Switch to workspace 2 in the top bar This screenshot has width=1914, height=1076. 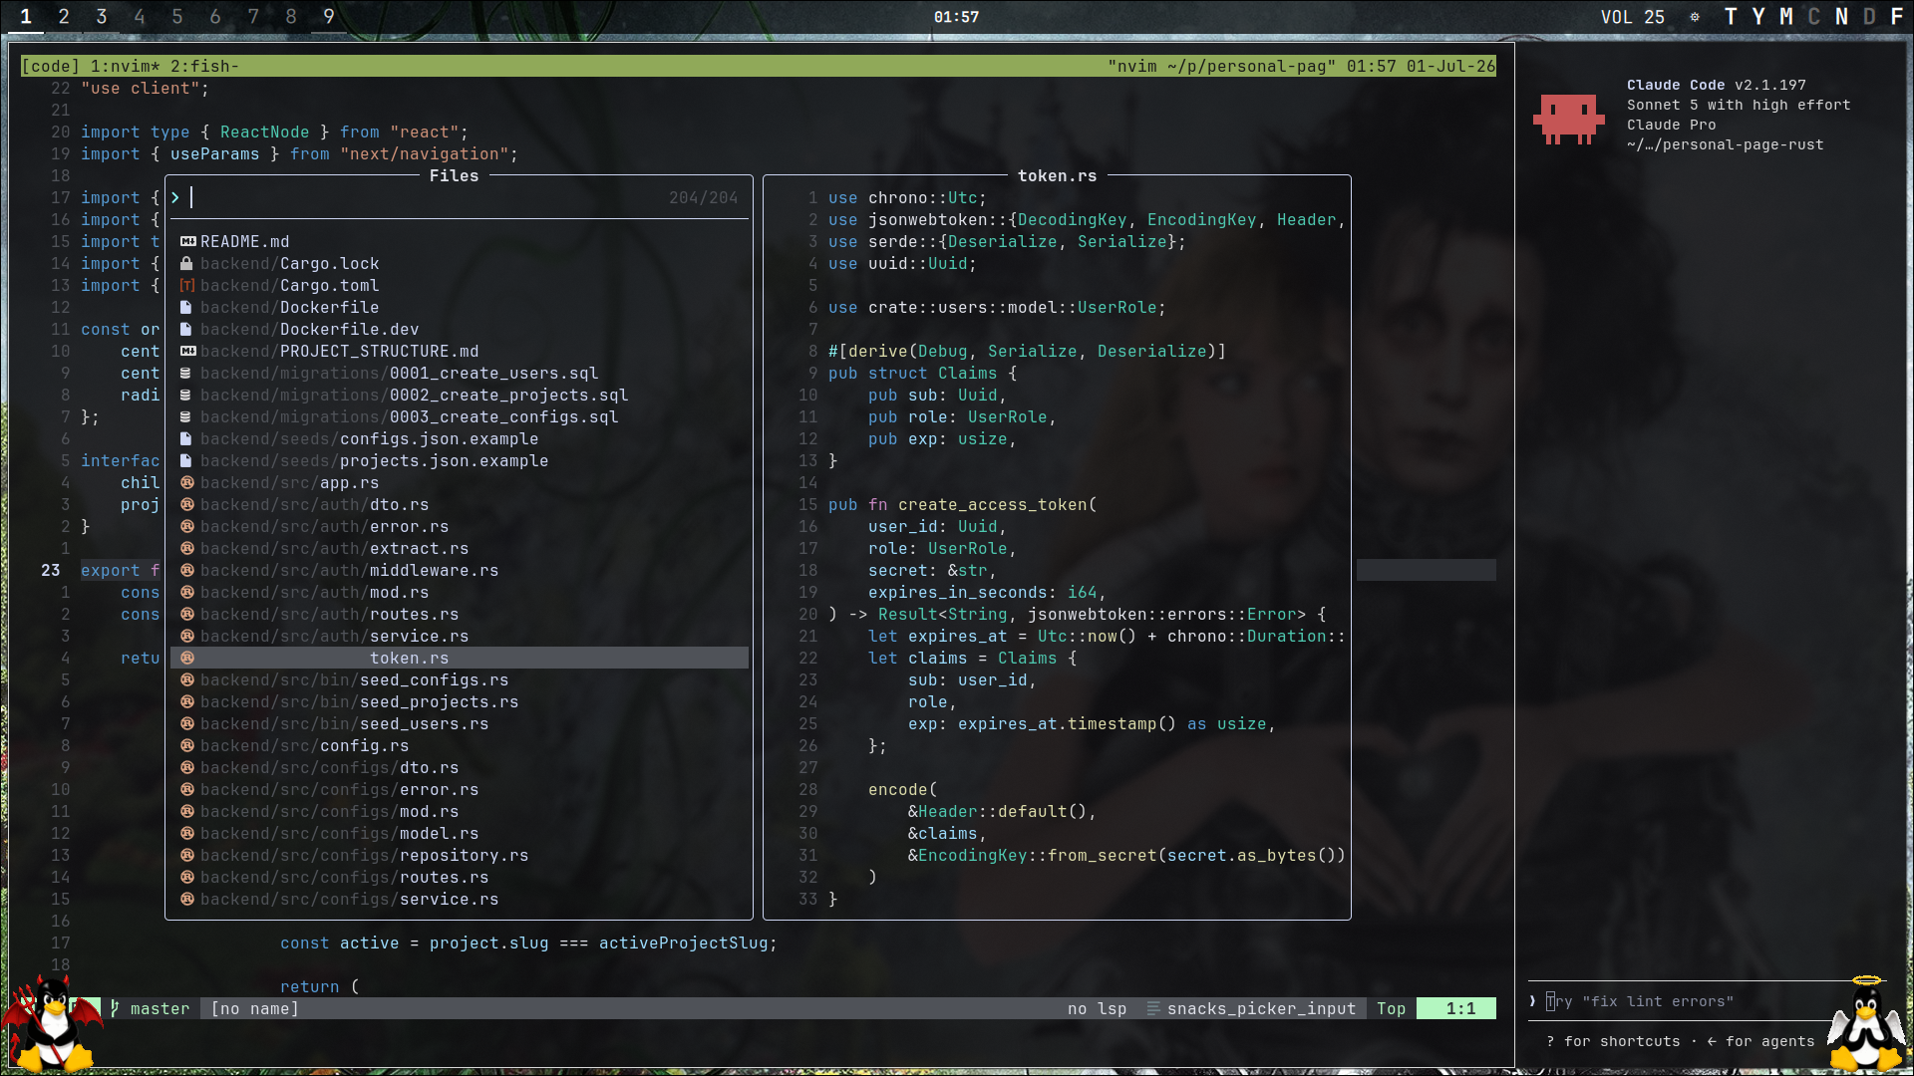pos(64,17)
